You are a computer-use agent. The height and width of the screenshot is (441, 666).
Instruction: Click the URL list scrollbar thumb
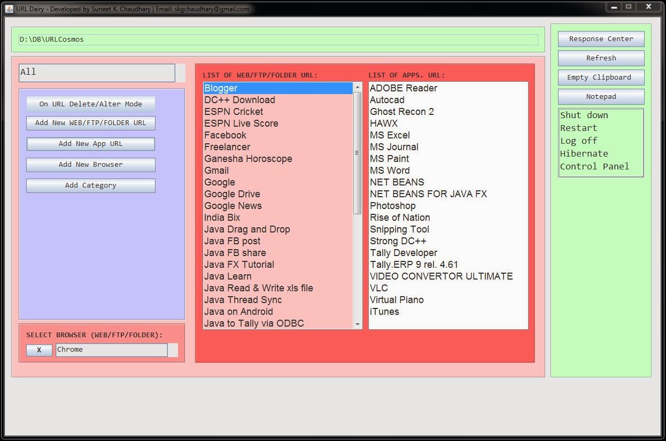[358, 153]
